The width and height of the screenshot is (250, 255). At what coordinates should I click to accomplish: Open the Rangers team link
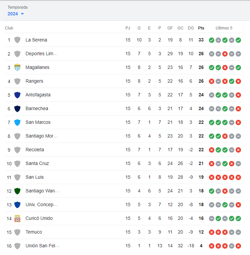(x=34, y=81)
